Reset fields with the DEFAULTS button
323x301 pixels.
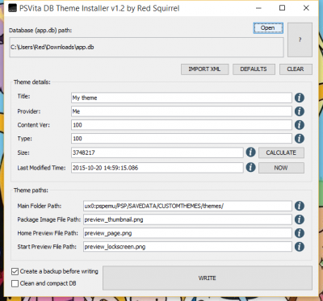(254, 69)
